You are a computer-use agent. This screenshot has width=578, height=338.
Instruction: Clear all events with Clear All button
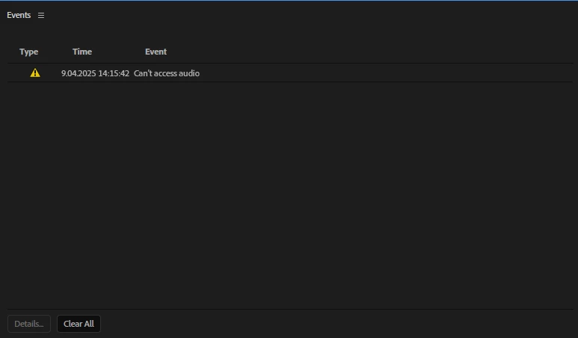[79, 324]
